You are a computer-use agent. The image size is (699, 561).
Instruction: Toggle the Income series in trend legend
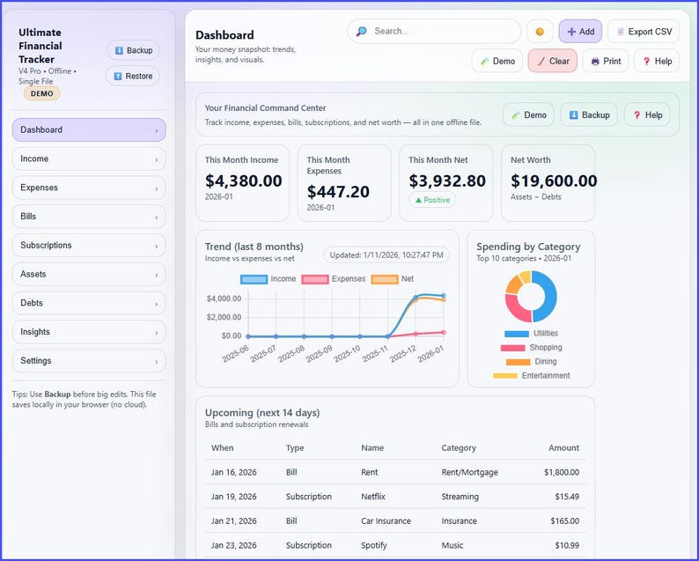268,279
